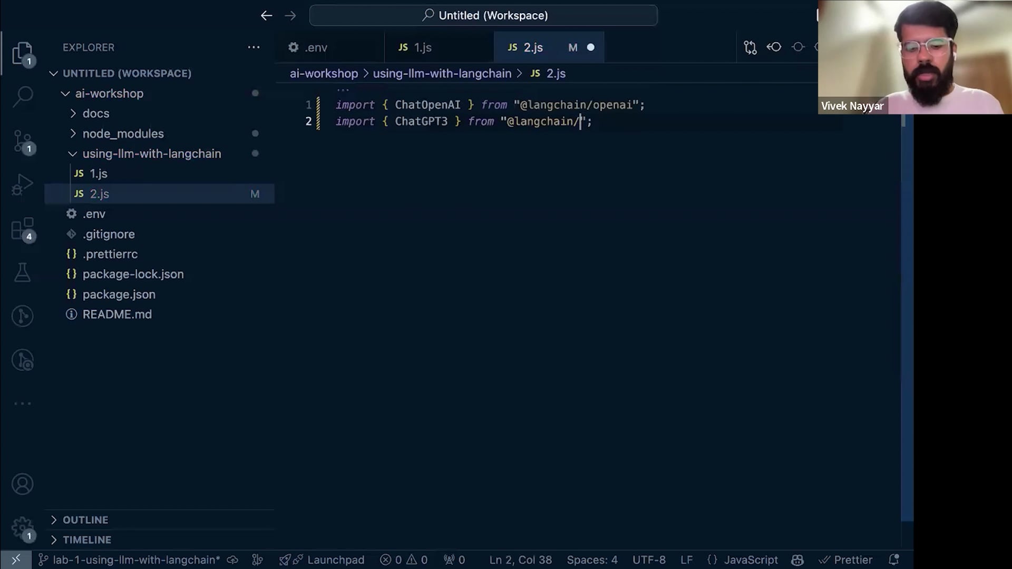Click the Prettier status bar item
1012x569 pixels.
pyautogui.click(x=845, y=560)
